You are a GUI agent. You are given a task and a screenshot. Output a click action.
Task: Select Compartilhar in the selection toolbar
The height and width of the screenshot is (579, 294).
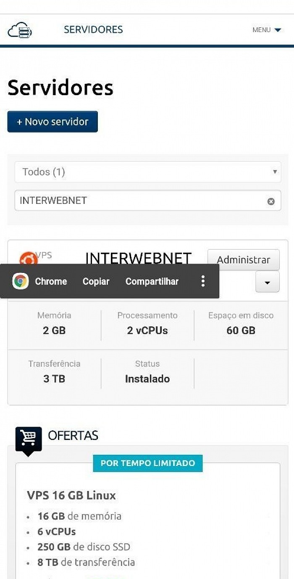coord(152,281)
